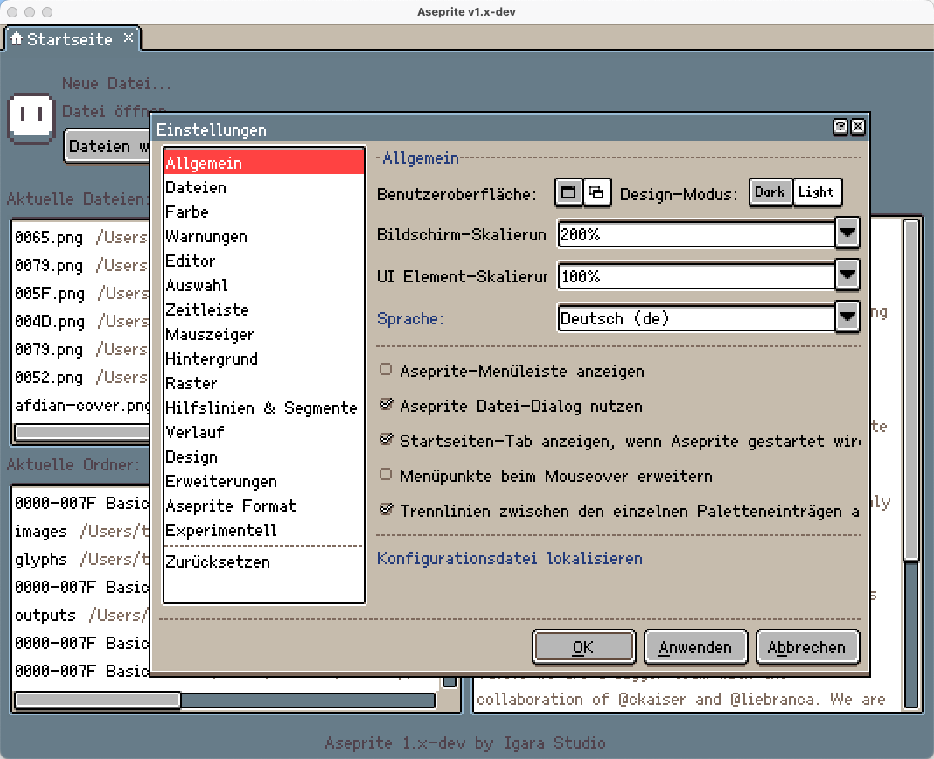Open Aseprite Format settings section

click(264, 505)
